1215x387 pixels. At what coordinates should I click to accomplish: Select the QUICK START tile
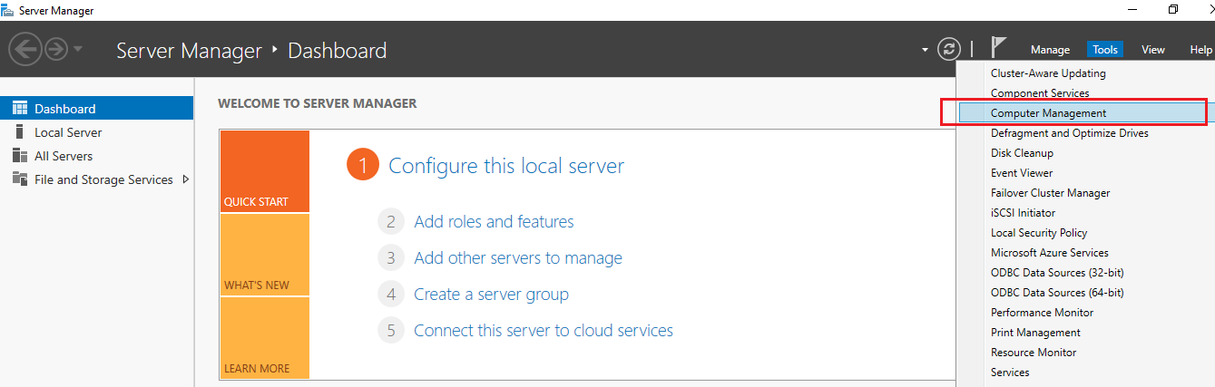tap(264, 171)
